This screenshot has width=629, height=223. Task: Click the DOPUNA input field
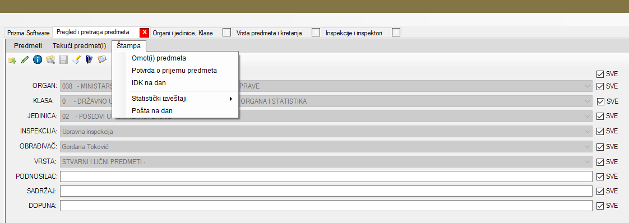pyautogui.click(x=326, y=206)
